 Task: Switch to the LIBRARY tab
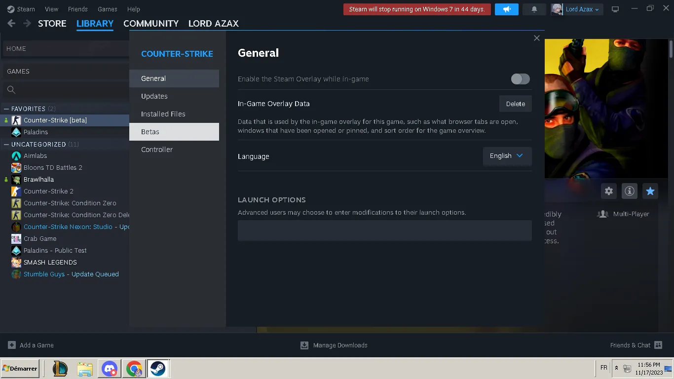click(95, 23)
